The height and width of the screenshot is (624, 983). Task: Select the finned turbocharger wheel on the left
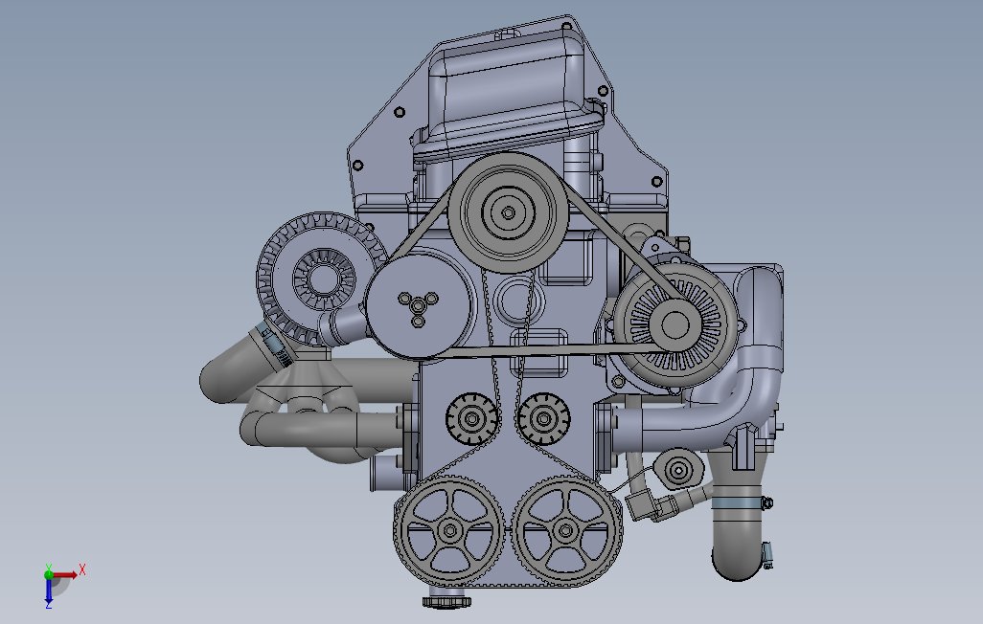tap(323, 279)
